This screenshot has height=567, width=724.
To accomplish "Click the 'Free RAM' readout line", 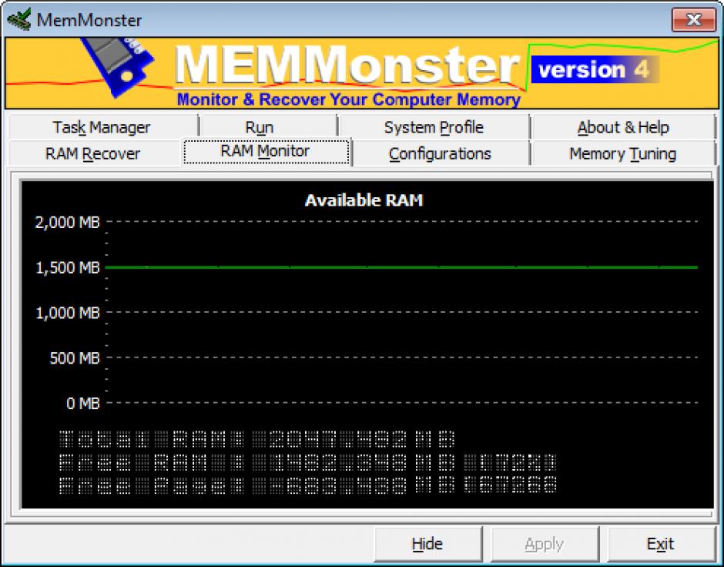I will coord(308,462).
